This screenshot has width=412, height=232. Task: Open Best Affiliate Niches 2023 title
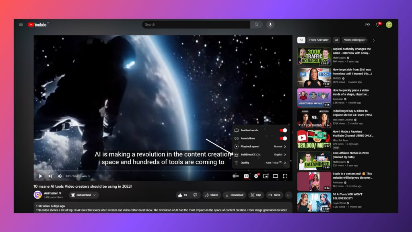pos(350,155)
